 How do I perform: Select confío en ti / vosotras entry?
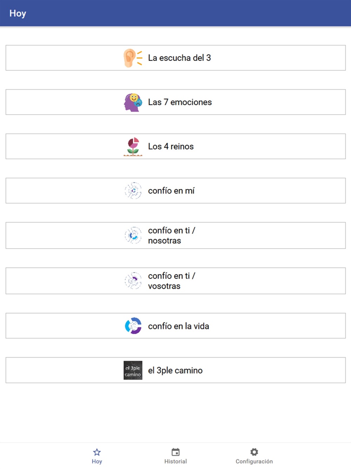(x=175, y=281)
